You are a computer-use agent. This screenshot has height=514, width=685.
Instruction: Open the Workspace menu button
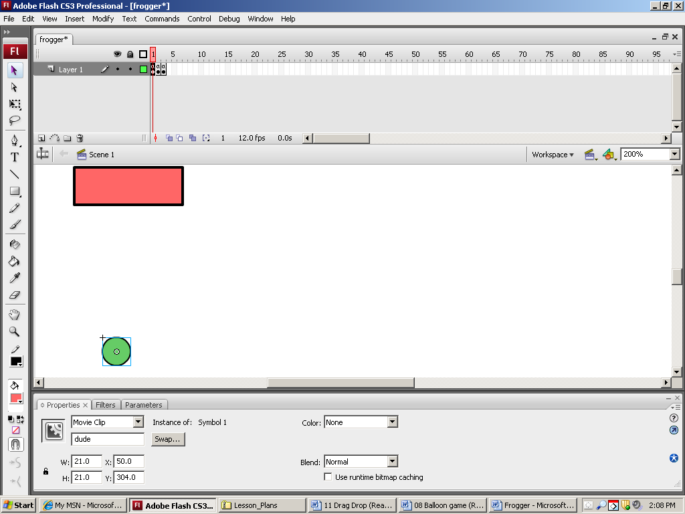(553, 155)
